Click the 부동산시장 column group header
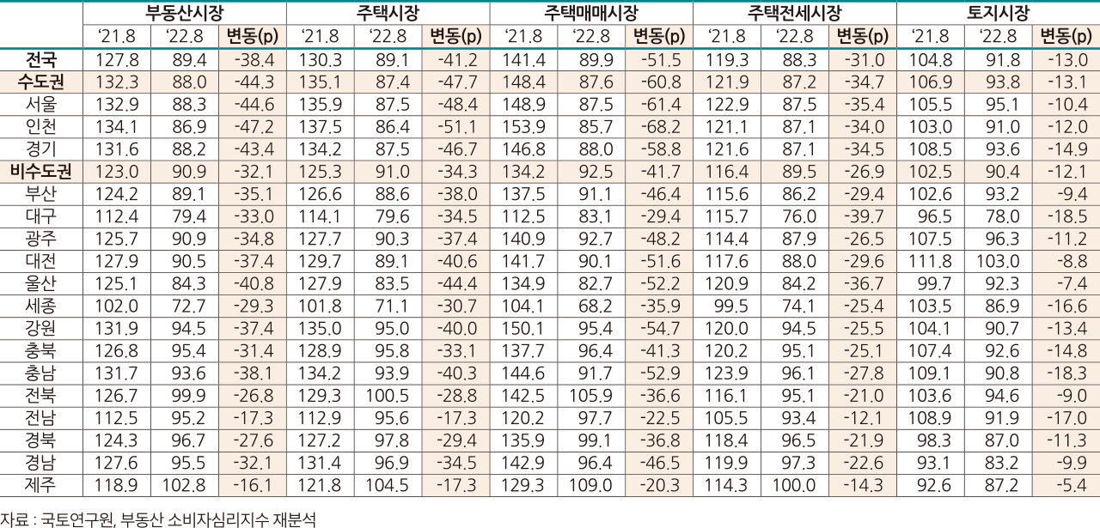 click(x=184, y=12)
